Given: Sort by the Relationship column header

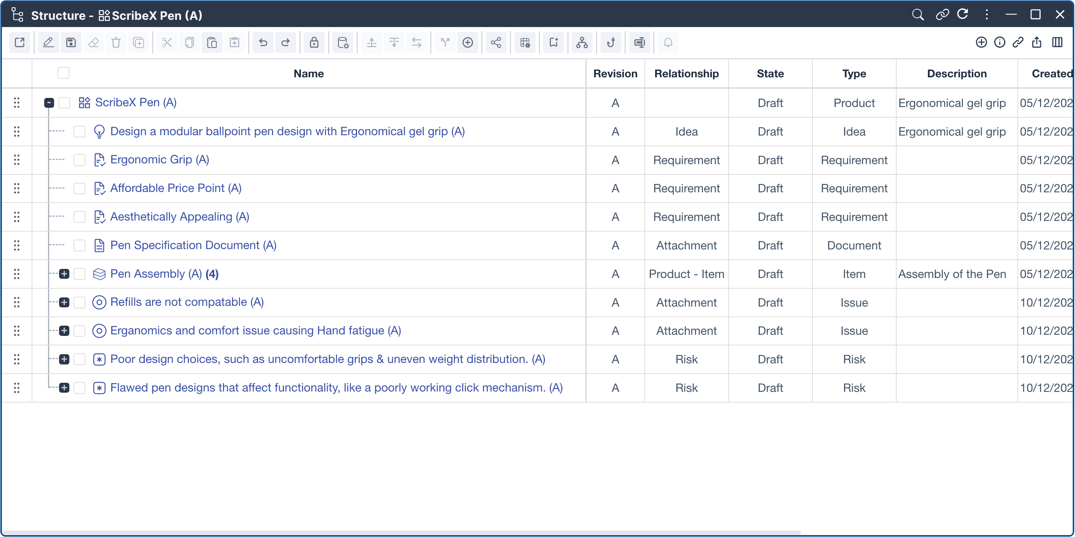Looking at the screenshot, I should [x=686, y=74].
